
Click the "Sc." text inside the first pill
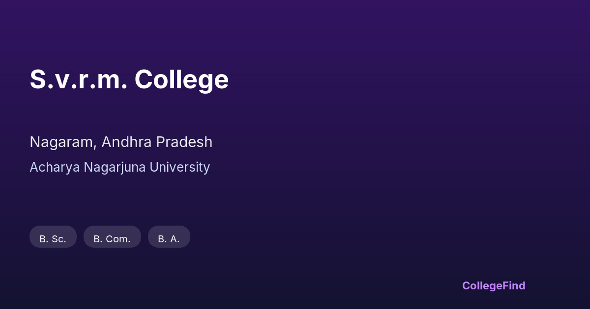coord(59,239)
